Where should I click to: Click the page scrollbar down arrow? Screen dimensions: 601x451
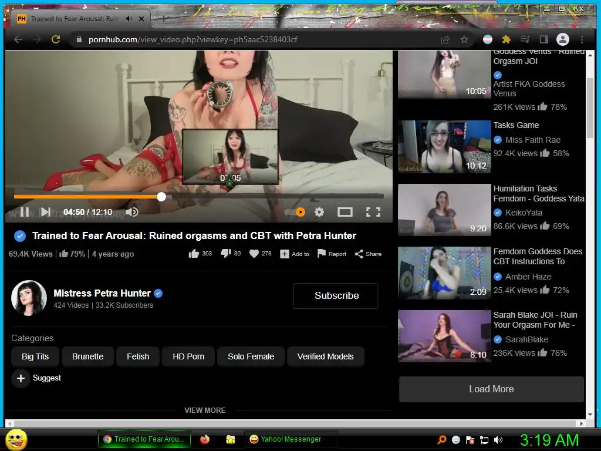590,415
